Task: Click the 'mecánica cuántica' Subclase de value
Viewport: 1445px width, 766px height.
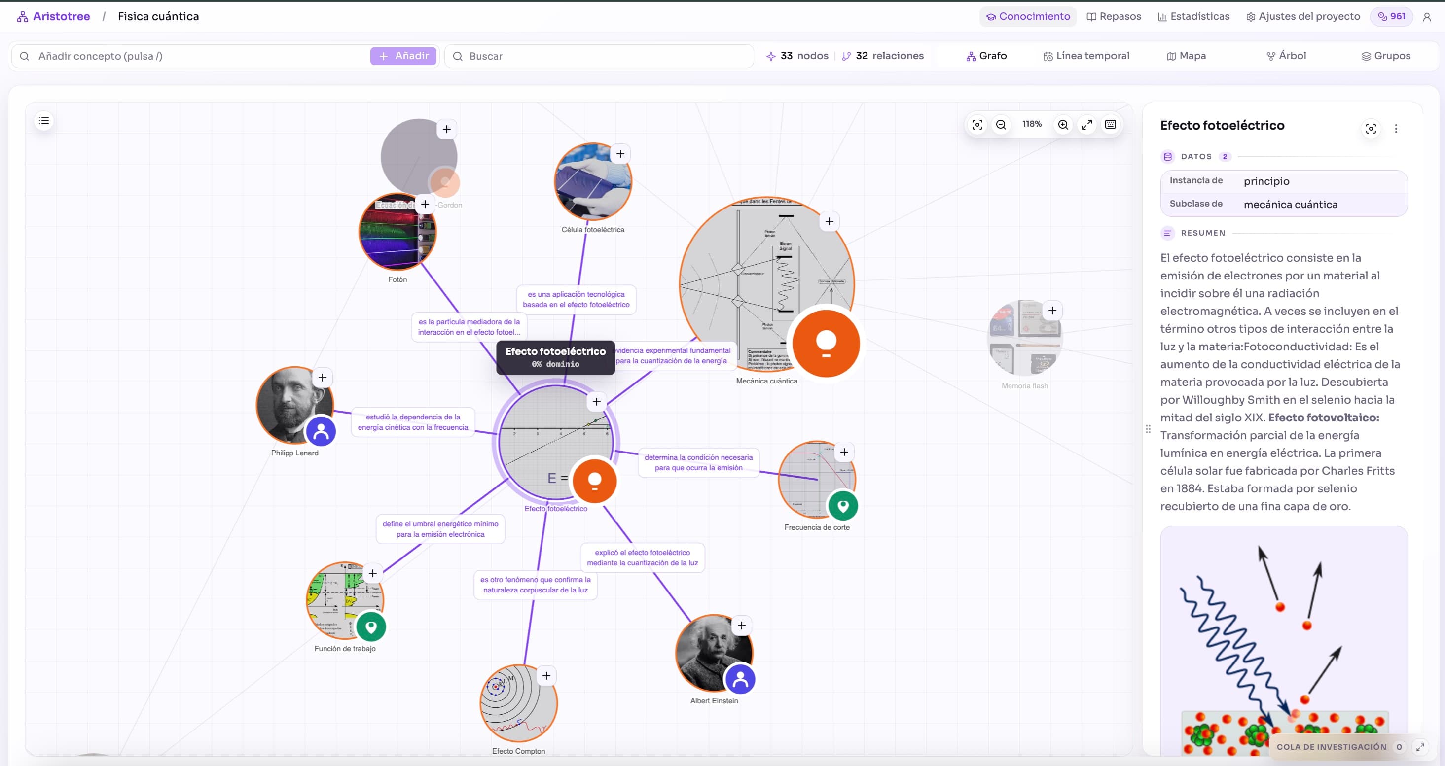Action: 1290,205
